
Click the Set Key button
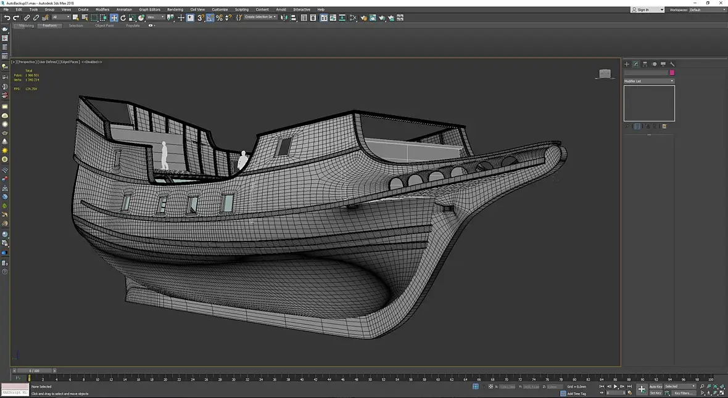tap(655, 393)
